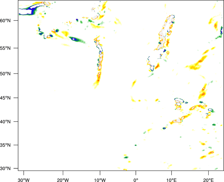
Task: Click the 35°N latitude label
Action: pos(5,145)
